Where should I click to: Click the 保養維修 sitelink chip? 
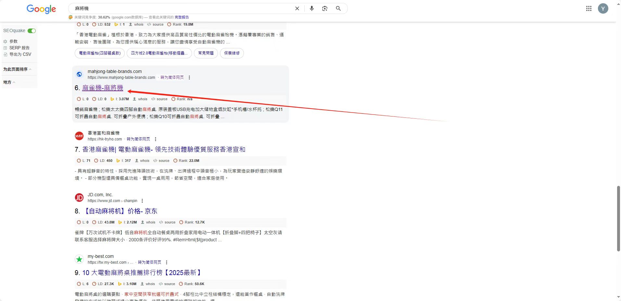click(232, 53)
